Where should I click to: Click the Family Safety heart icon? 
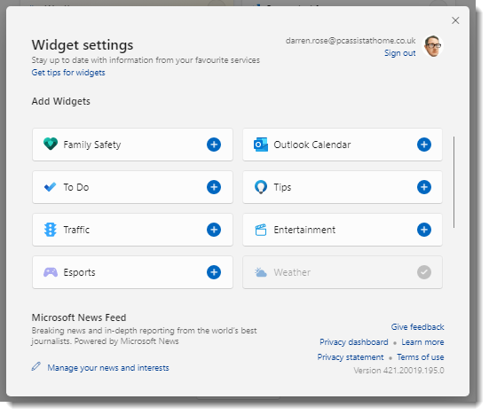[51, 144]
